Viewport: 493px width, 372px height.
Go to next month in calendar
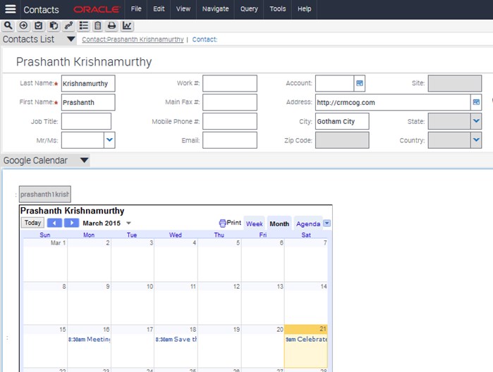[x=71, y=223]
